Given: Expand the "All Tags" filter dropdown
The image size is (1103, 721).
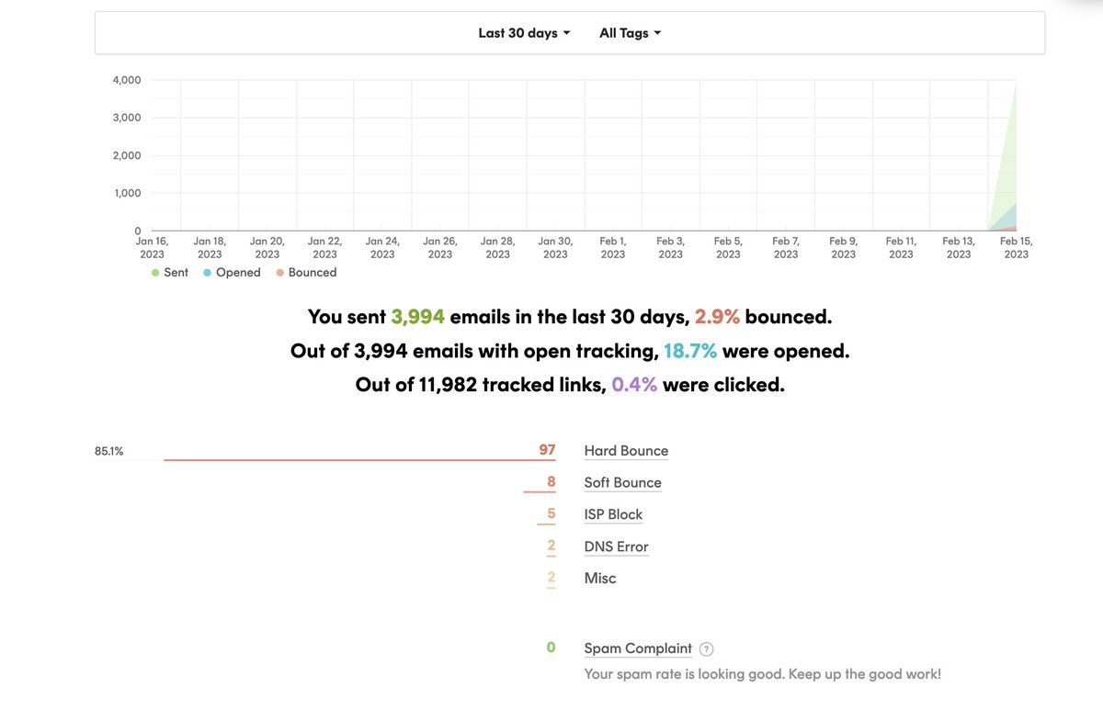Looking at the screenshot, I should (630, 33).
